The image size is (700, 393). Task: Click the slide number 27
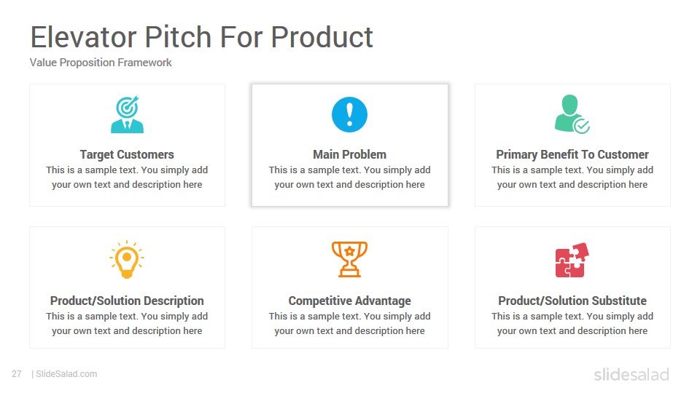pos(17,374)
